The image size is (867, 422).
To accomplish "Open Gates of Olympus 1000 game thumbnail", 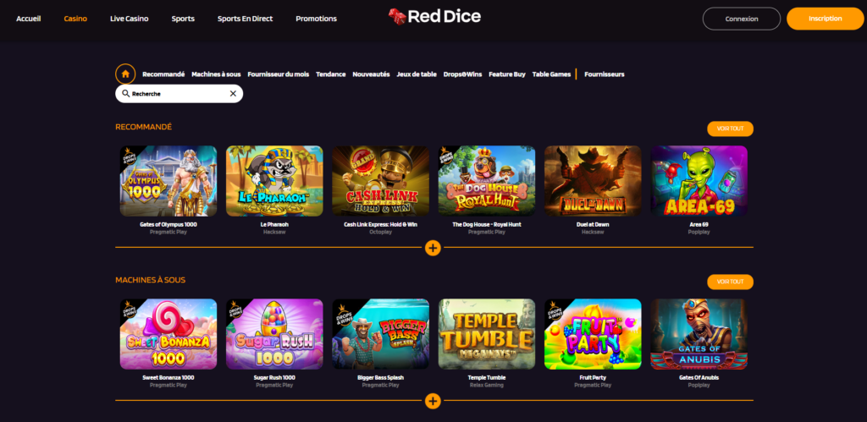I will [x=168, y=181].
